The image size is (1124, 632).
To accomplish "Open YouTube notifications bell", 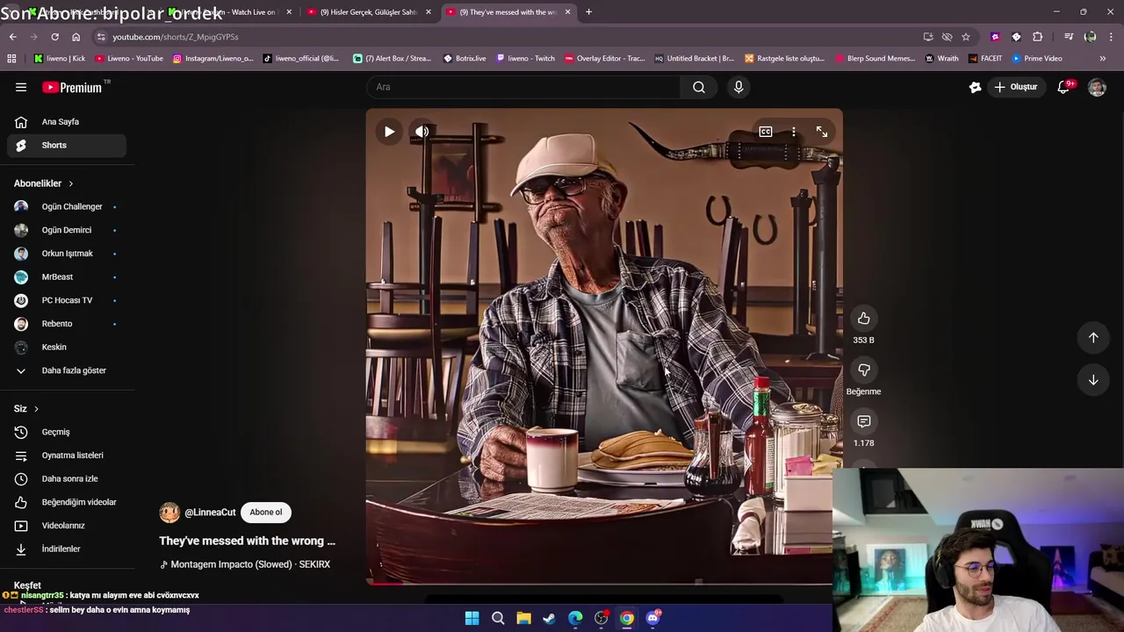I will tap(1064, 87).
